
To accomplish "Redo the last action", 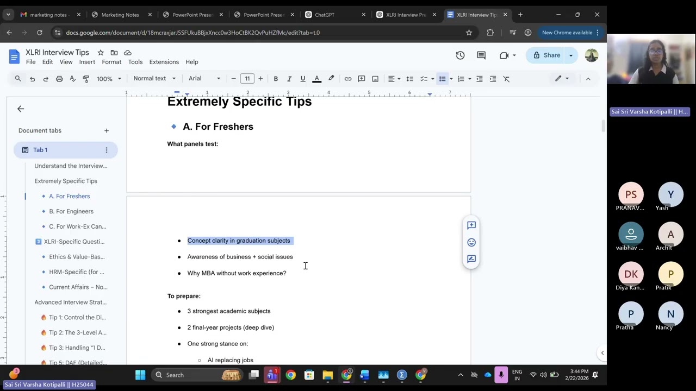I will (x=46, y=79).
